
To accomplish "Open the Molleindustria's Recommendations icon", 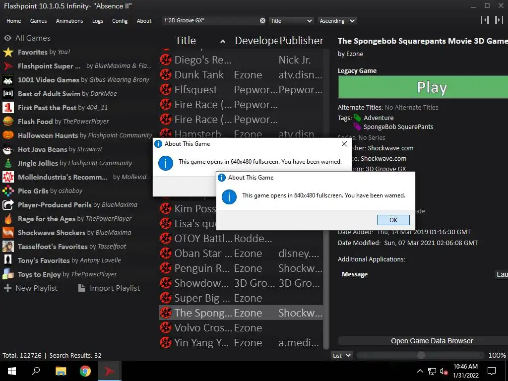I will click(x=8, y=177).
